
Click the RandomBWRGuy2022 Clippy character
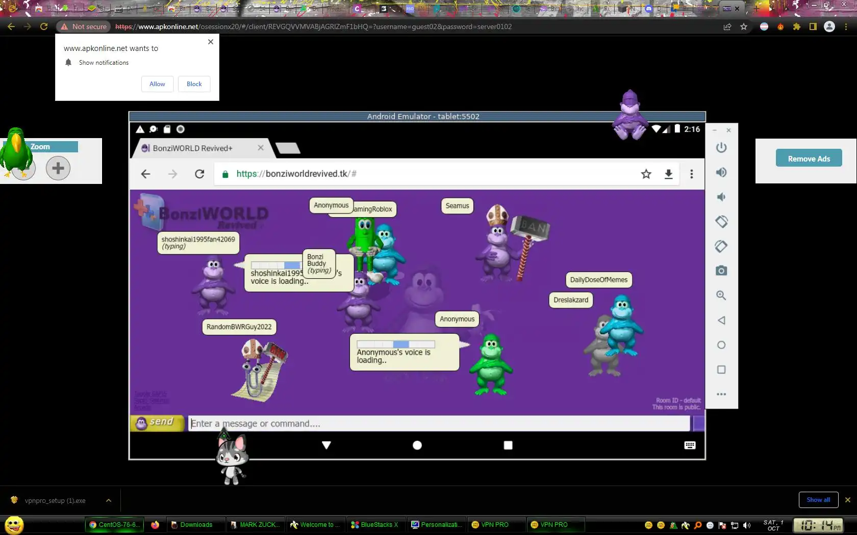(x=259, y=371)
